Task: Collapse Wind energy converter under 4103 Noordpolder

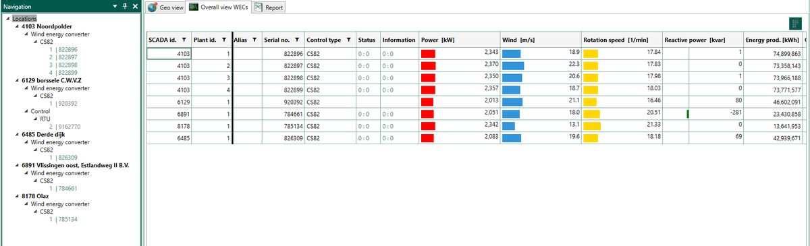Action: 26,34
